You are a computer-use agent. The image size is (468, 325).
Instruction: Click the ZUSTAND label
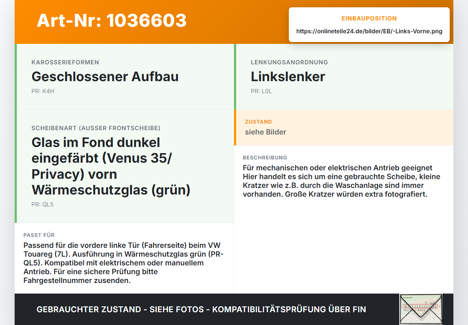pyautogui.click(x=258, y=122)
